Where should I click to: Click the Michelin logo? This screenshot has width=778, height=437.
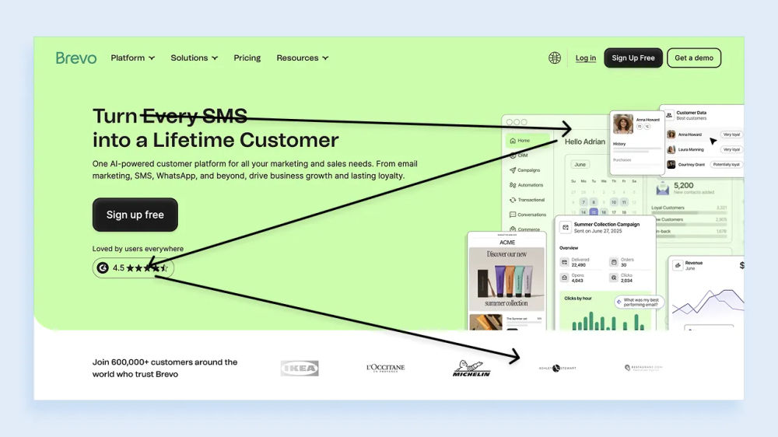(471, 368)
